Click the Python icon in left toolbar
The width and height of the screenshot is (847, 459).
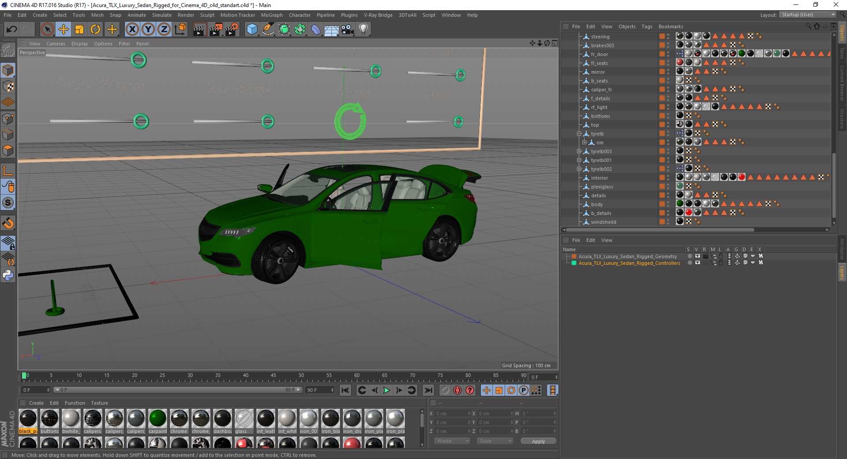tap(8, 275)
